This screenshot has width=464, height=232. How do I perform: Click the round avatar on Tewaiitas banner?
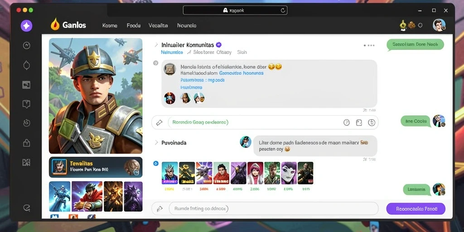(132, 168)
